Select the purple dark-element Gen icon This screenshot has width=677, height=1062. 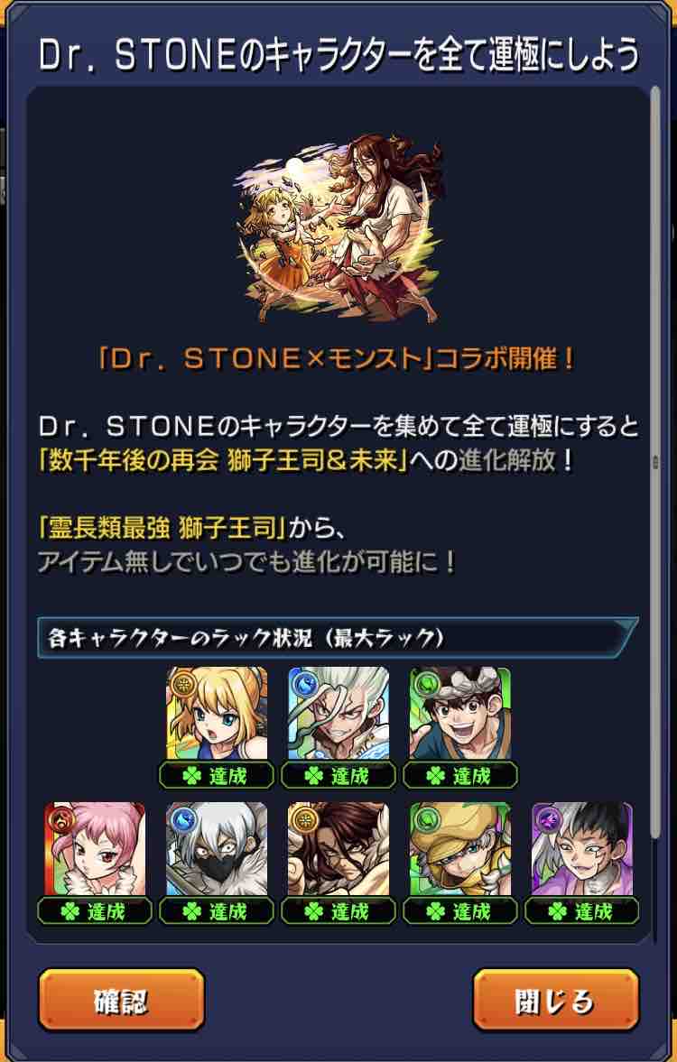(x=582, y=849)
